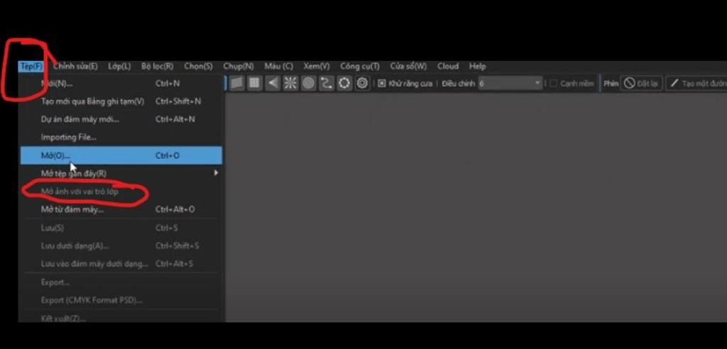Choose Mở ảnh với vai trò lớp
Viewport: 727px width, 349px height.
121,191
